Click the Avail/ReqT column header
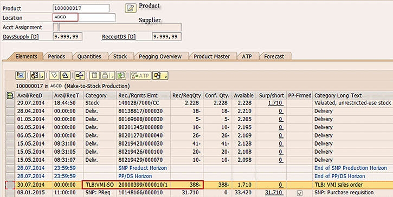 [x=68, y=95]
